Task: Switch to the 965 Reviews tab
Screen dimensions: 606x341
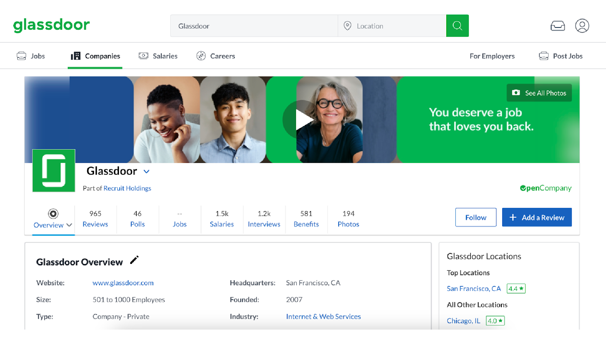Action: pyautogui.click(x=95, y=219)
